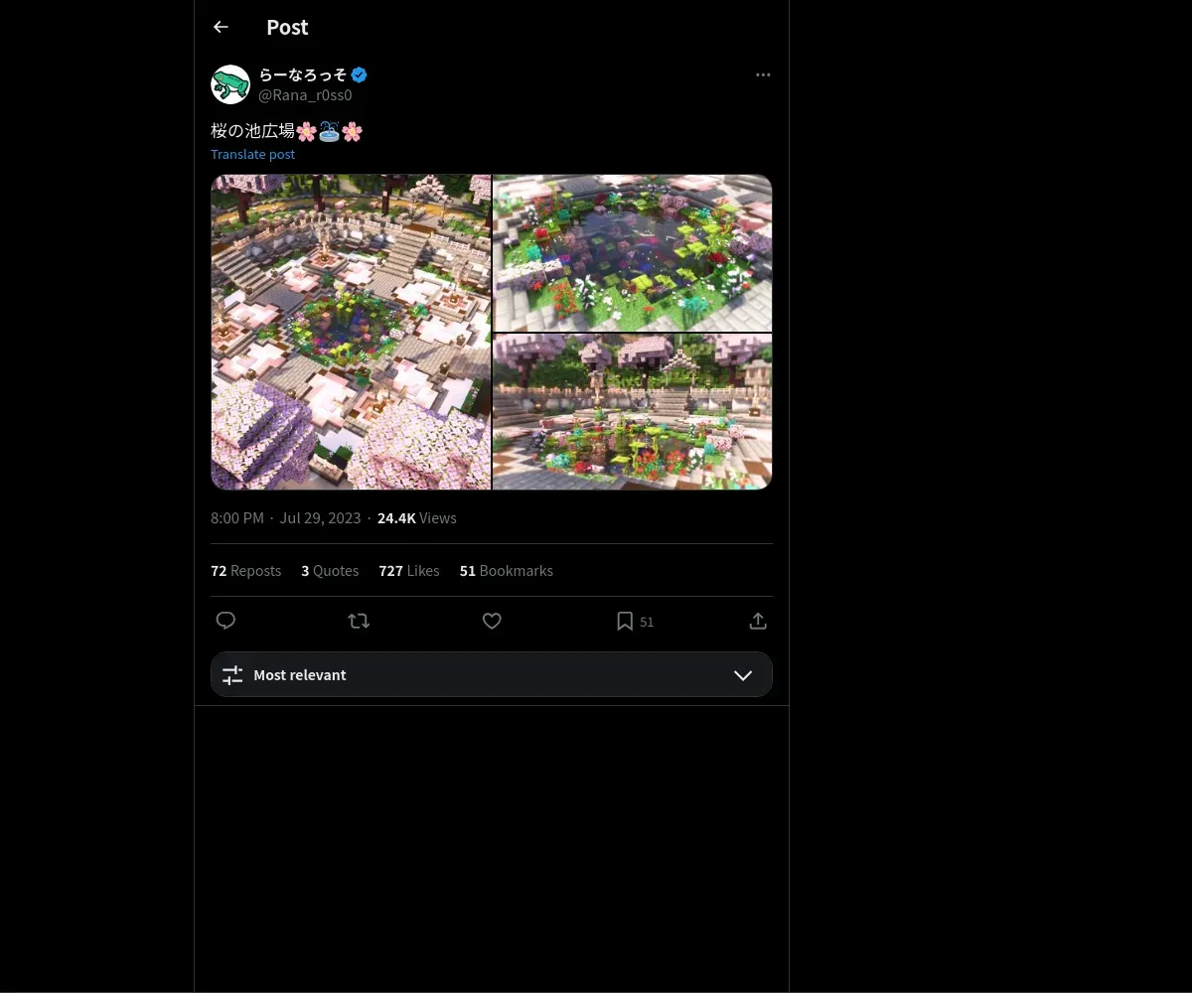Click the repost arrows icon
The width and height of the screenshot is (1192, 993).
(x=359, y=621)
